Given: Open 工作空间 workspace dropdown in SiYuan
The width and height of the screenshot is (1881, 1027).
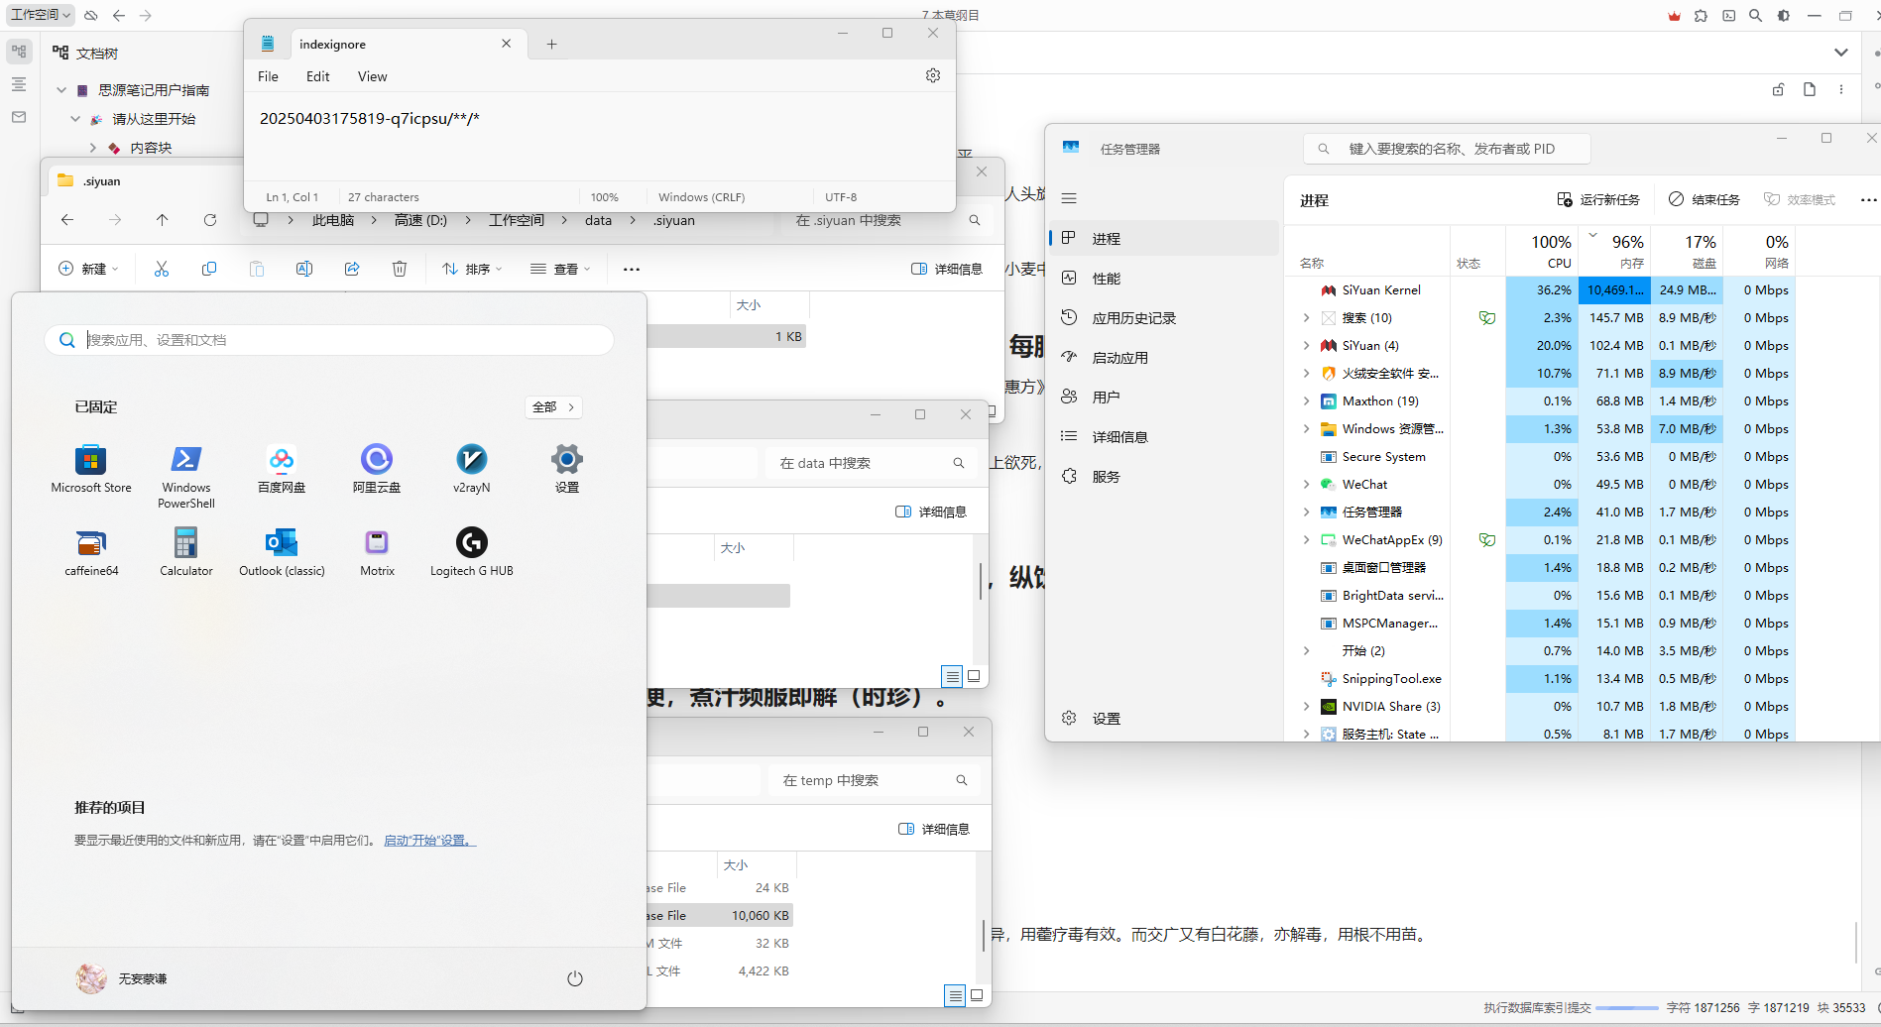Looking at the screenshot, I should (41, 15).
